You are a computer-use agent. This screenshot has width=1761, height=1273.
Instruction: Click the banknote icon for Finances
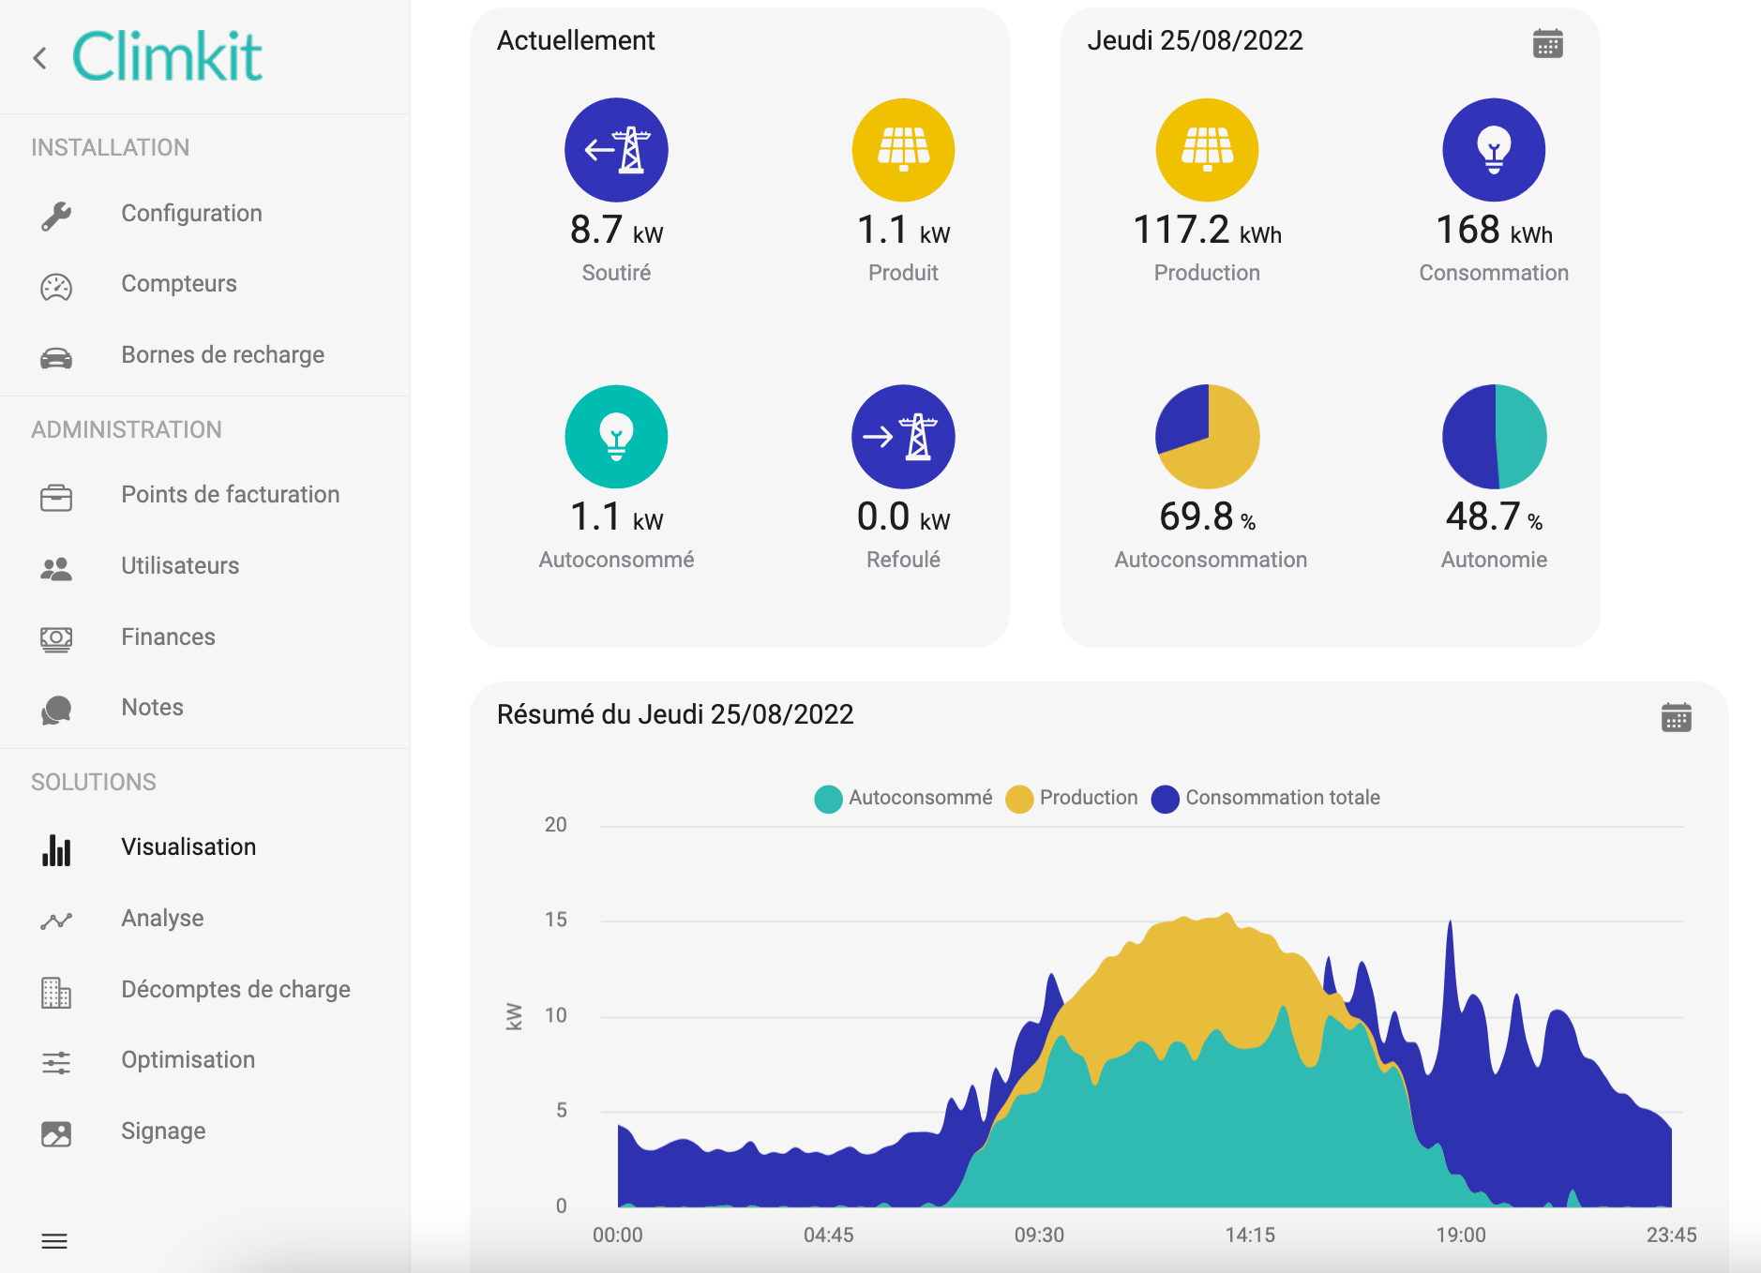[x=56, y=639]
